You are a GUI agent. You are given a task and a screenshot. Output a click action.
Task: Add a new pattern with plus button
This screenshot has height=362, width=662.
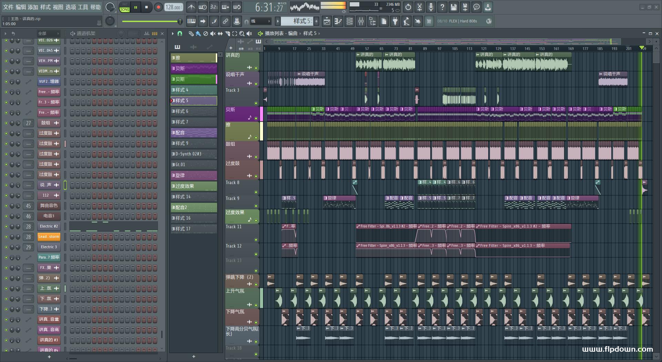pyautogui.click(x=316, y=21)
